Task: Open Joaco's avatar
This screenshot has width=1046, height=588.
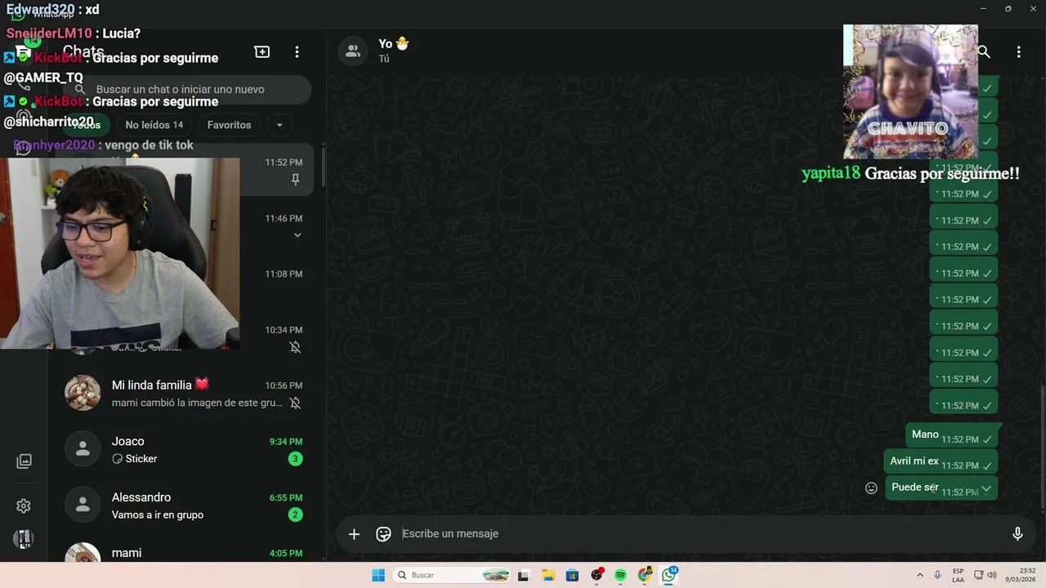Action: point(83,449)
